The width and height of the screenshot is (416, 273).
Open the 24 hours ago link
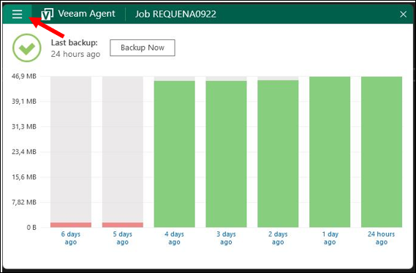click(381, 238)
